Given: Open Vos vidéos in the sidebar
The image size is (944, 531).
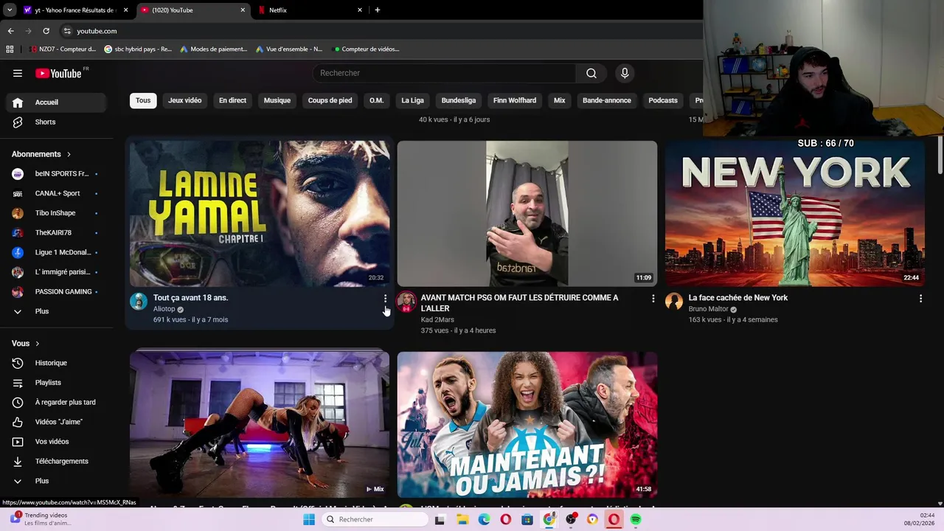Looking at the screenshot, I should tap(57, 442).
